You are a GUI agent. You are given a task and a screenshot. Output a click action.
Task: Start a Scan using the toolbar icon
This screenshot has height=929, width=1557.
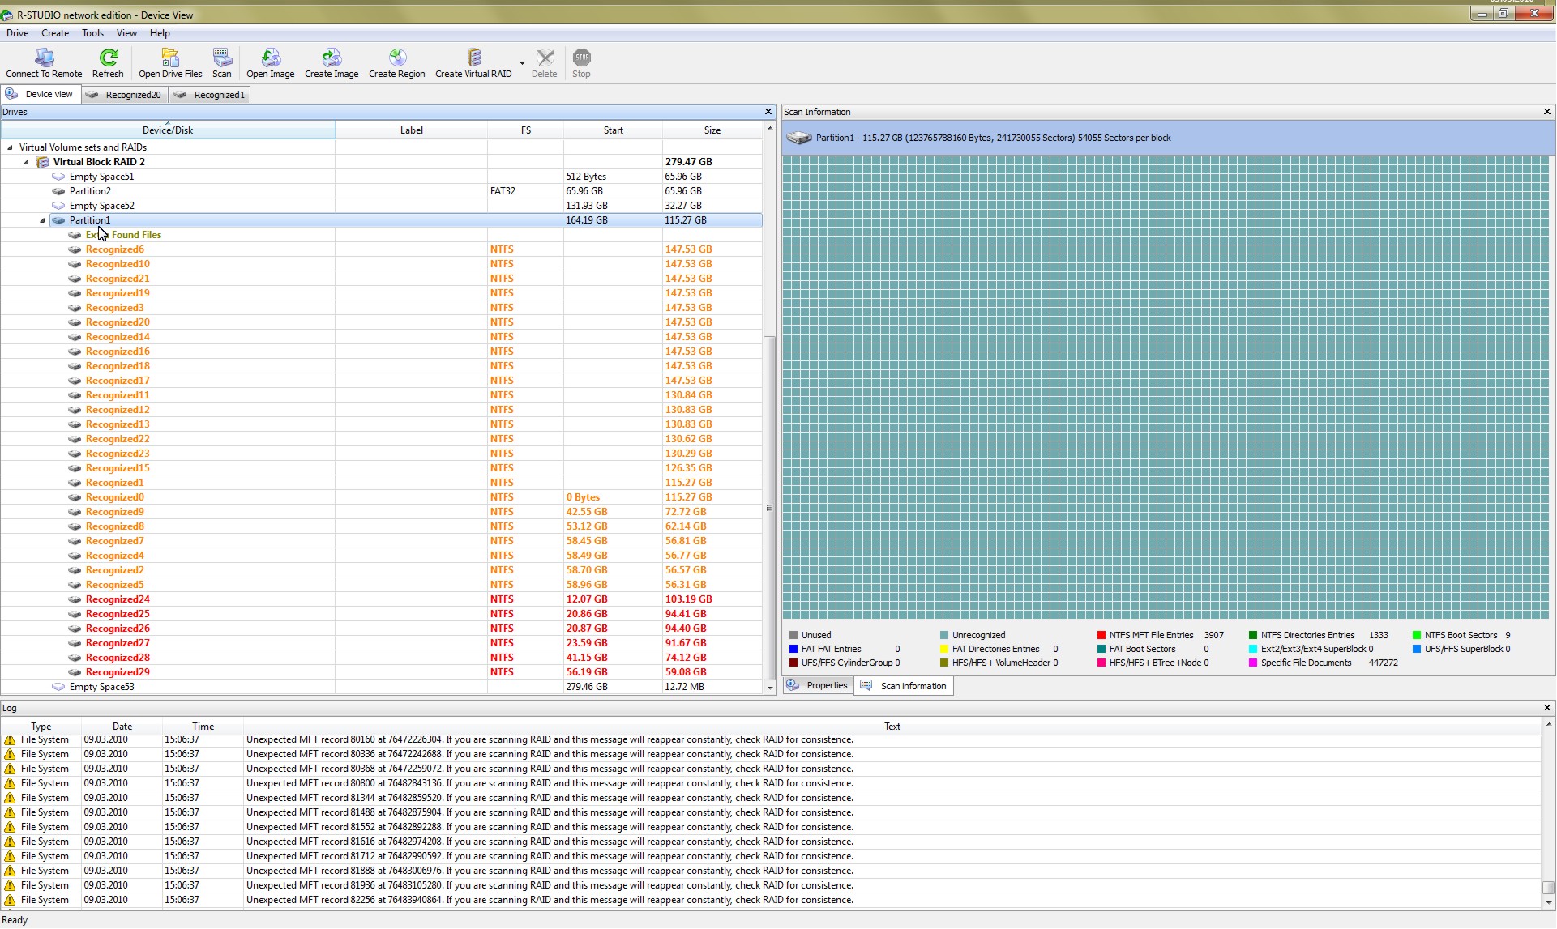(221, 58)
